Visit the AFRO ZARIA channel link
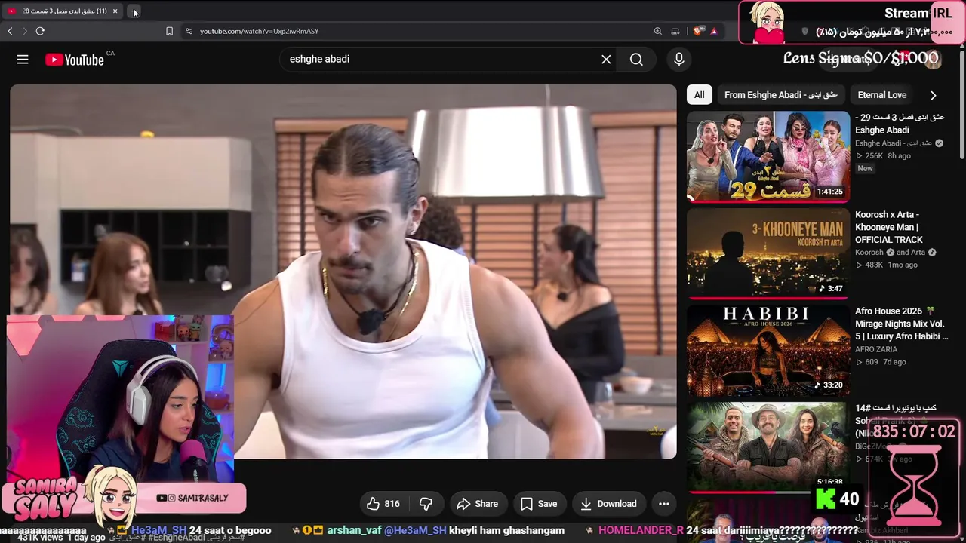Viewport: 966px width, 543px height. click(876, 349)
